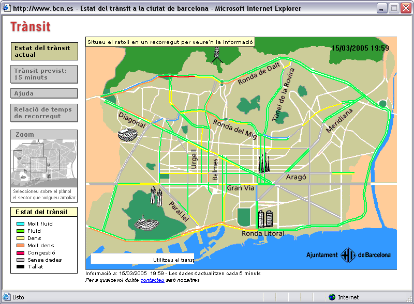Follow the contacteu link

pyautogui.click(x=152, y=280)
